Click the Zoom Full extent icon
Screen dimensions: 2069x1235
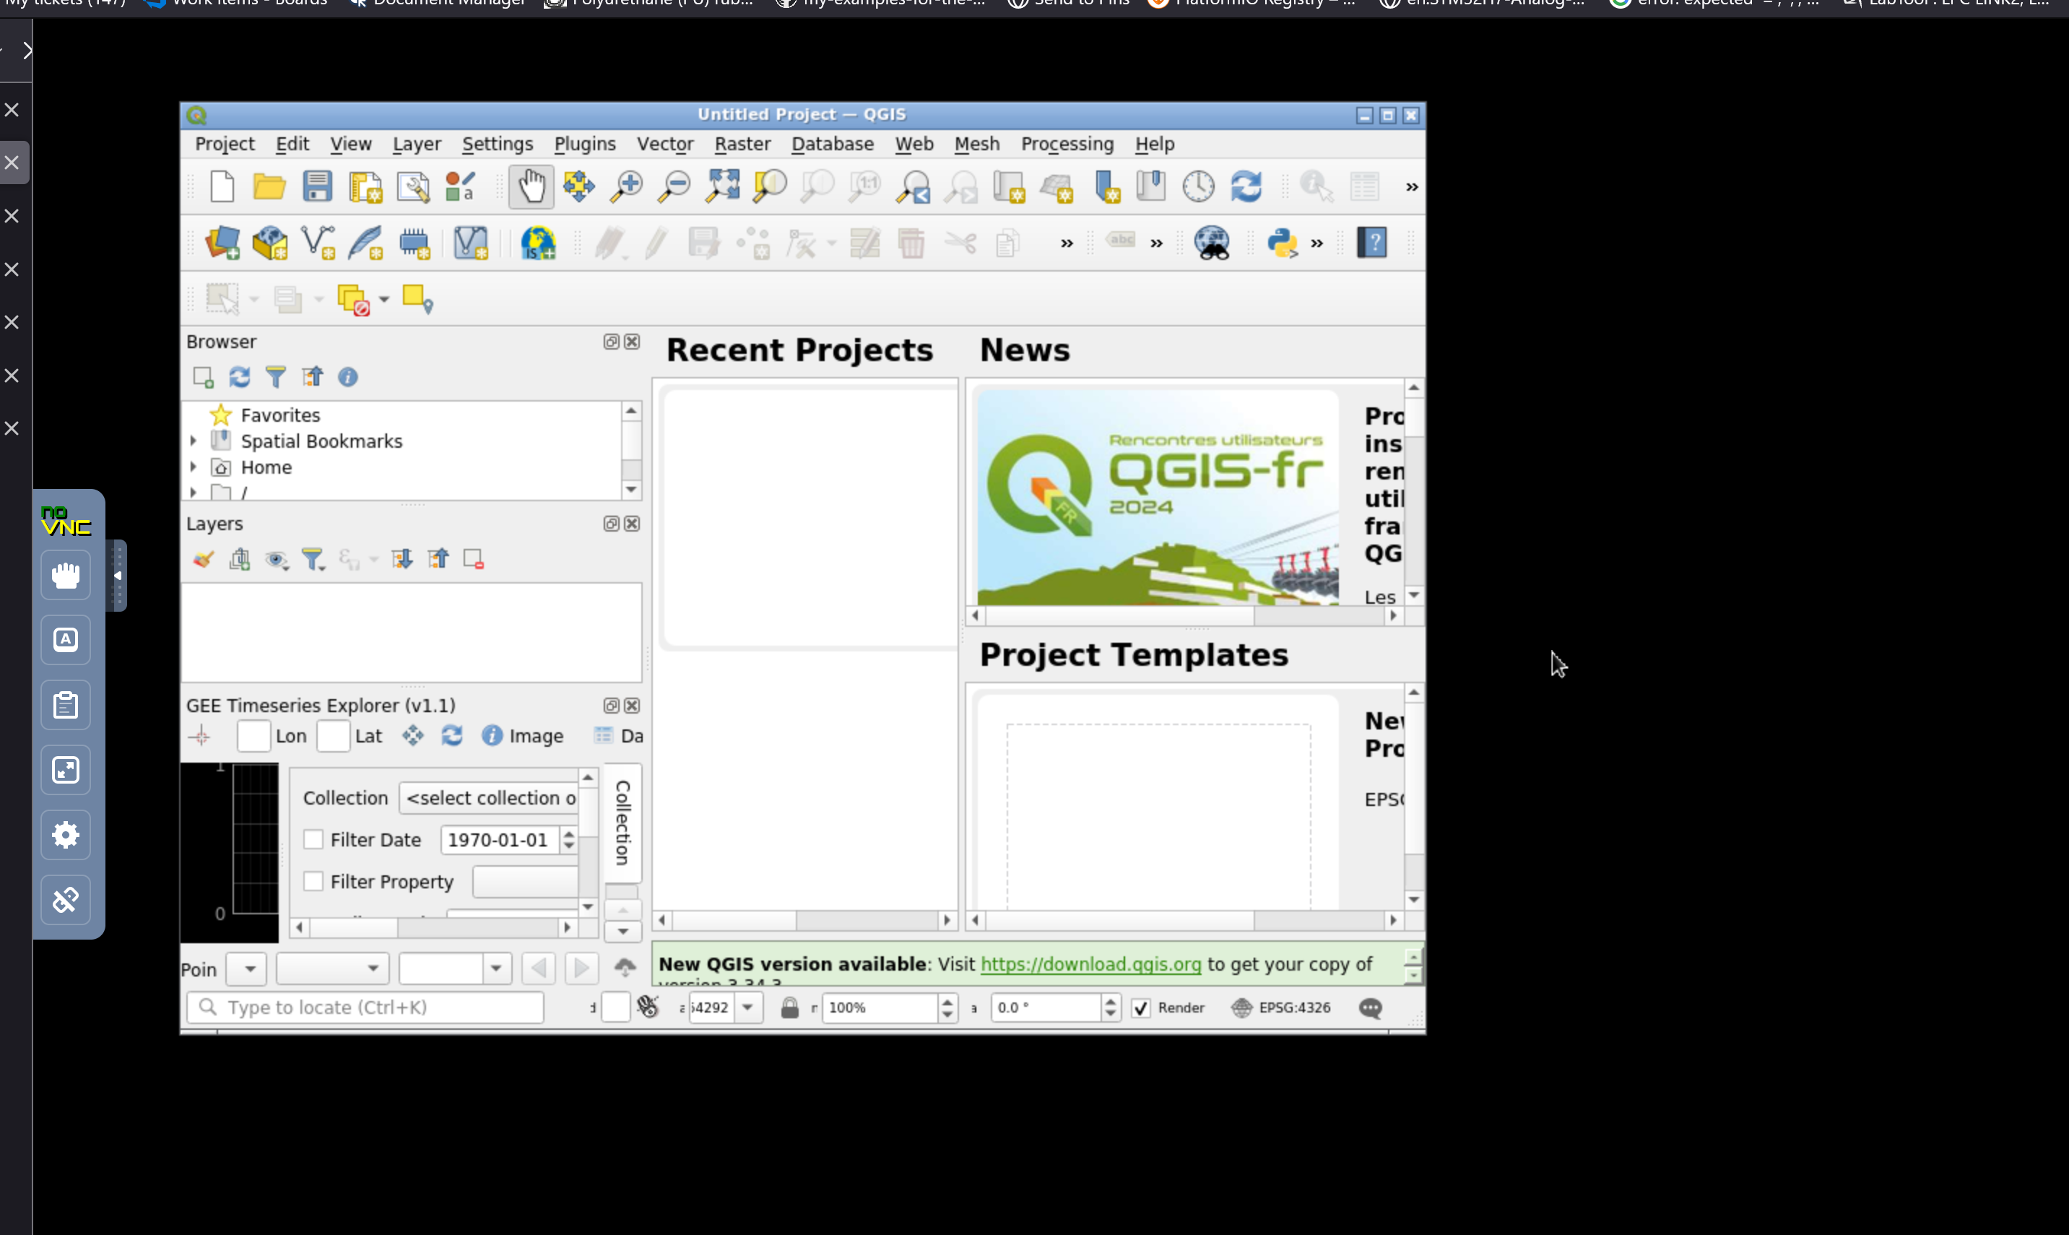point(722,186)
